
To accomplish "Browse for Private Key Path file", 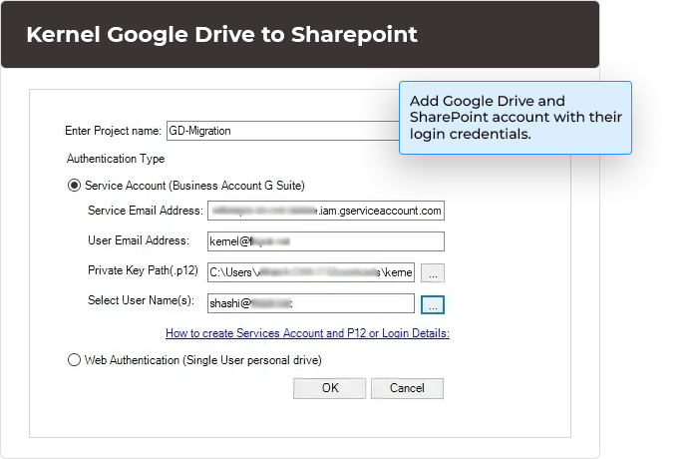I will [433, 272].
